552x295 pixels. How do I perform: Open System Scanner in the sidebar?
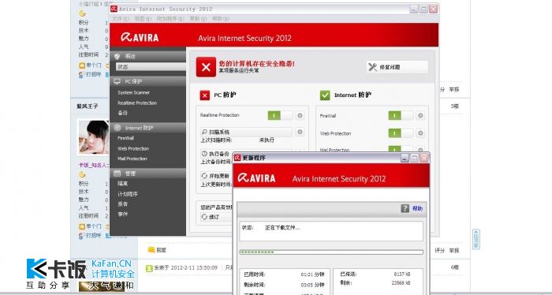coord(134,92)
